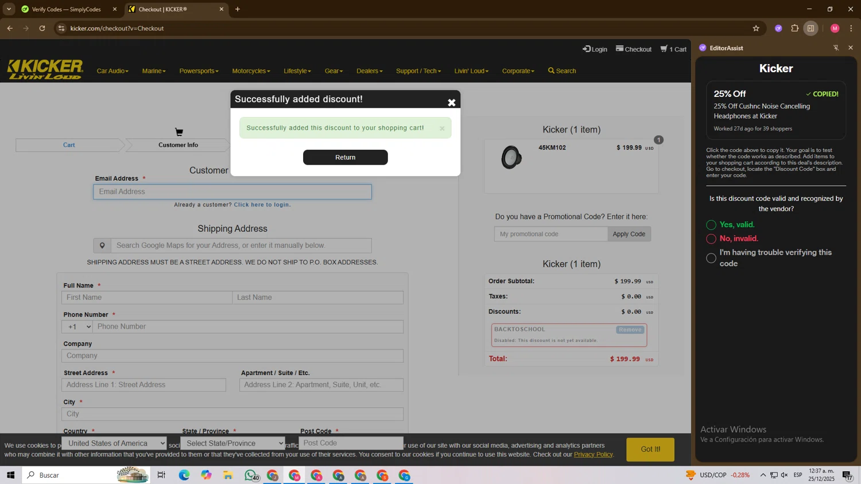
Task: Expand the Support / Tech menu
Action: 418,71
